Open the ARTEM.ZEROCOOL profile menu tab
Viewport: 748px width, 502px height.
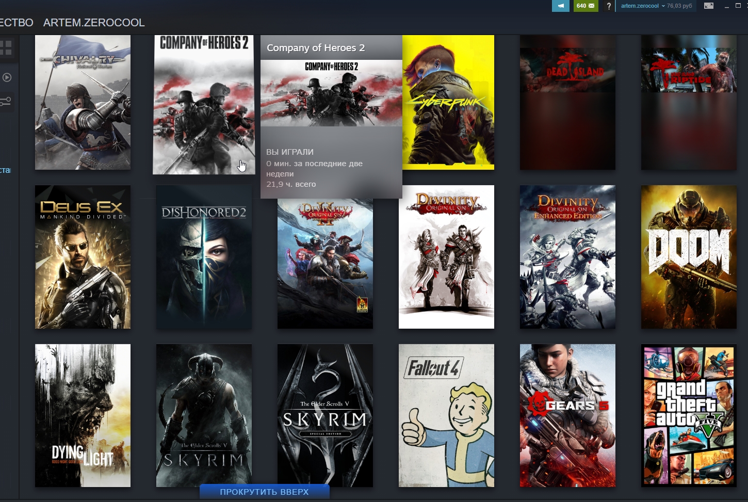[x=94, y=23]
